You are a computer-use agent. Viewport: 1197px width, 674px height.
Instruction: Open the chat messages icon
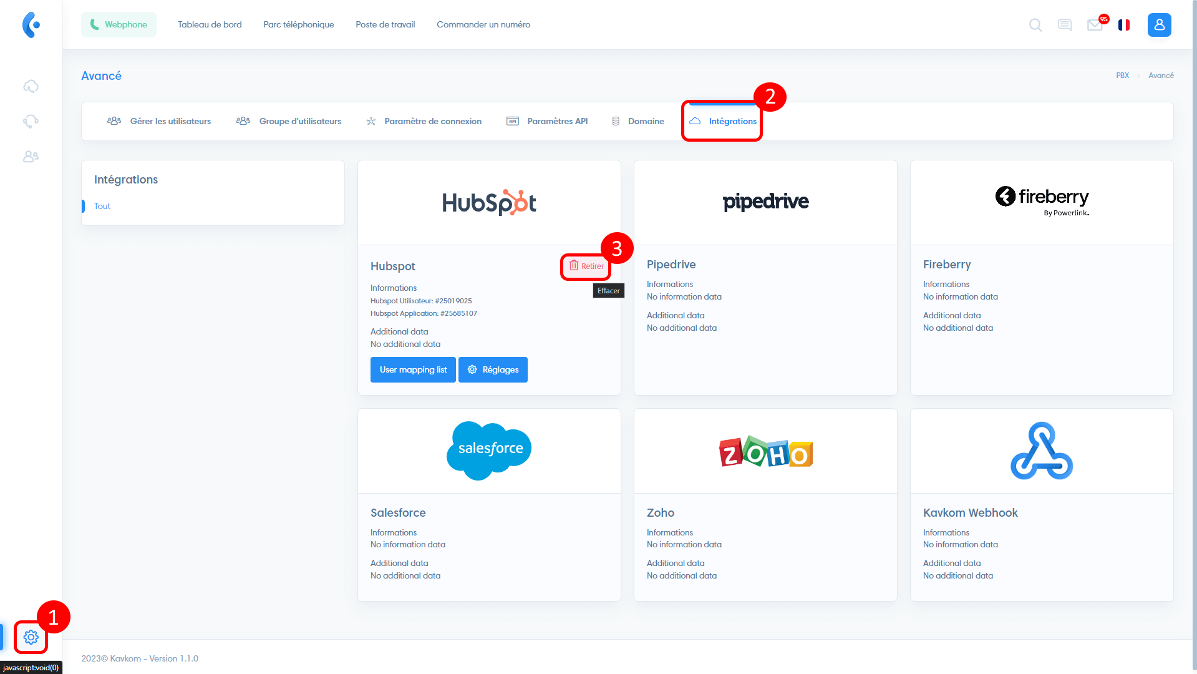1065,25
